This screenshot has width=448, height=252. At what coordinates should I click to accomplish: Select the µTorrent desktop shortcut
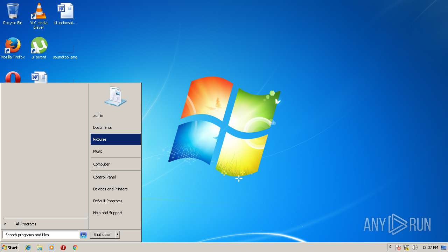click(39, 48)
